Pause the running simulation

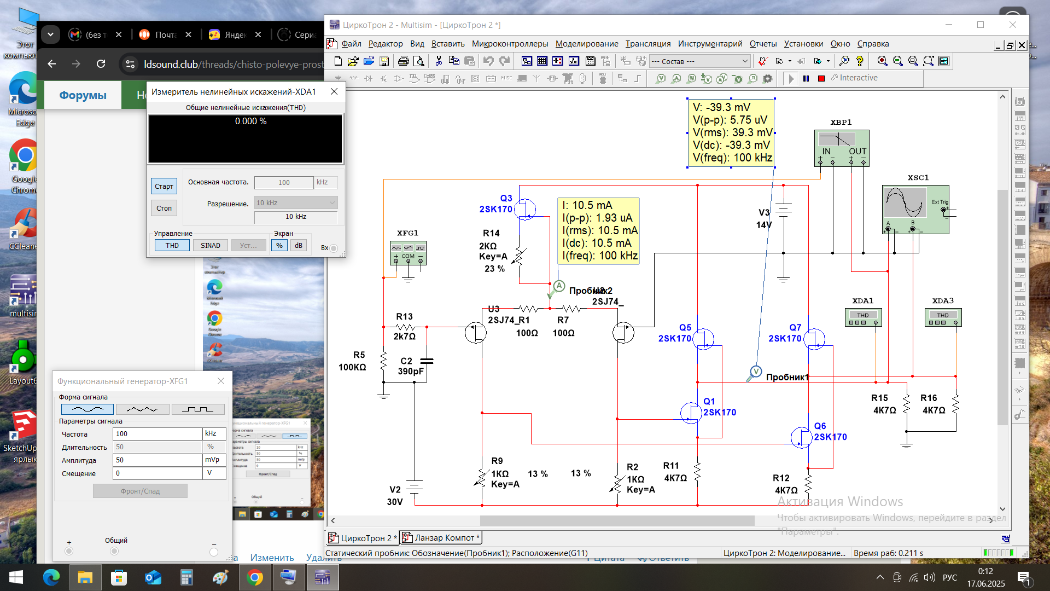806,78
